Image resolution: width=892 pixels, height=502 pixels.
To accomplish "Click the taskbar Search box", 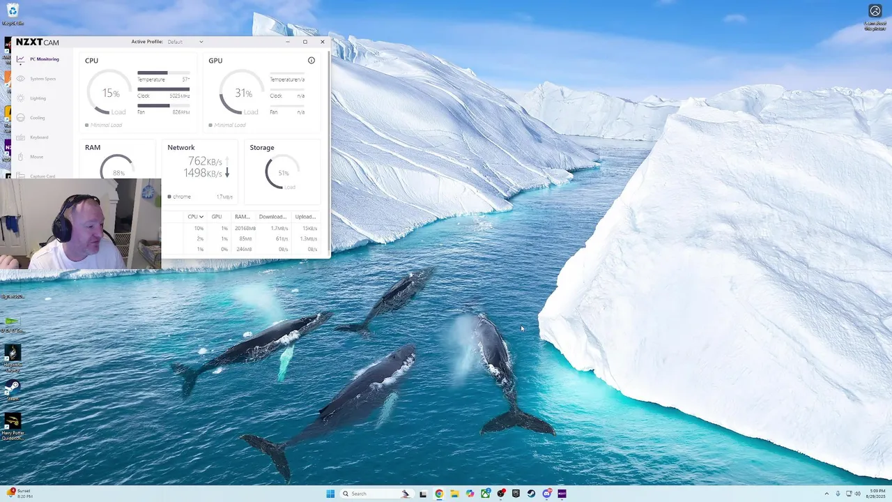I will pos(376,494).
